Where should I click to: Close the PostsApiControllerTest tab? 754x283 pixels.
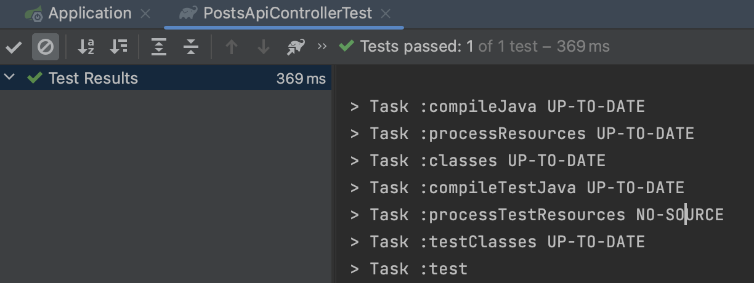386,14
